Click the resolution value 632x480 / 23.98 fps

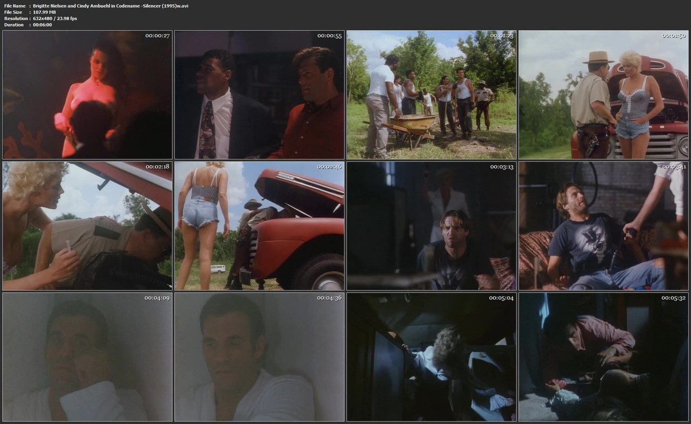55,18
